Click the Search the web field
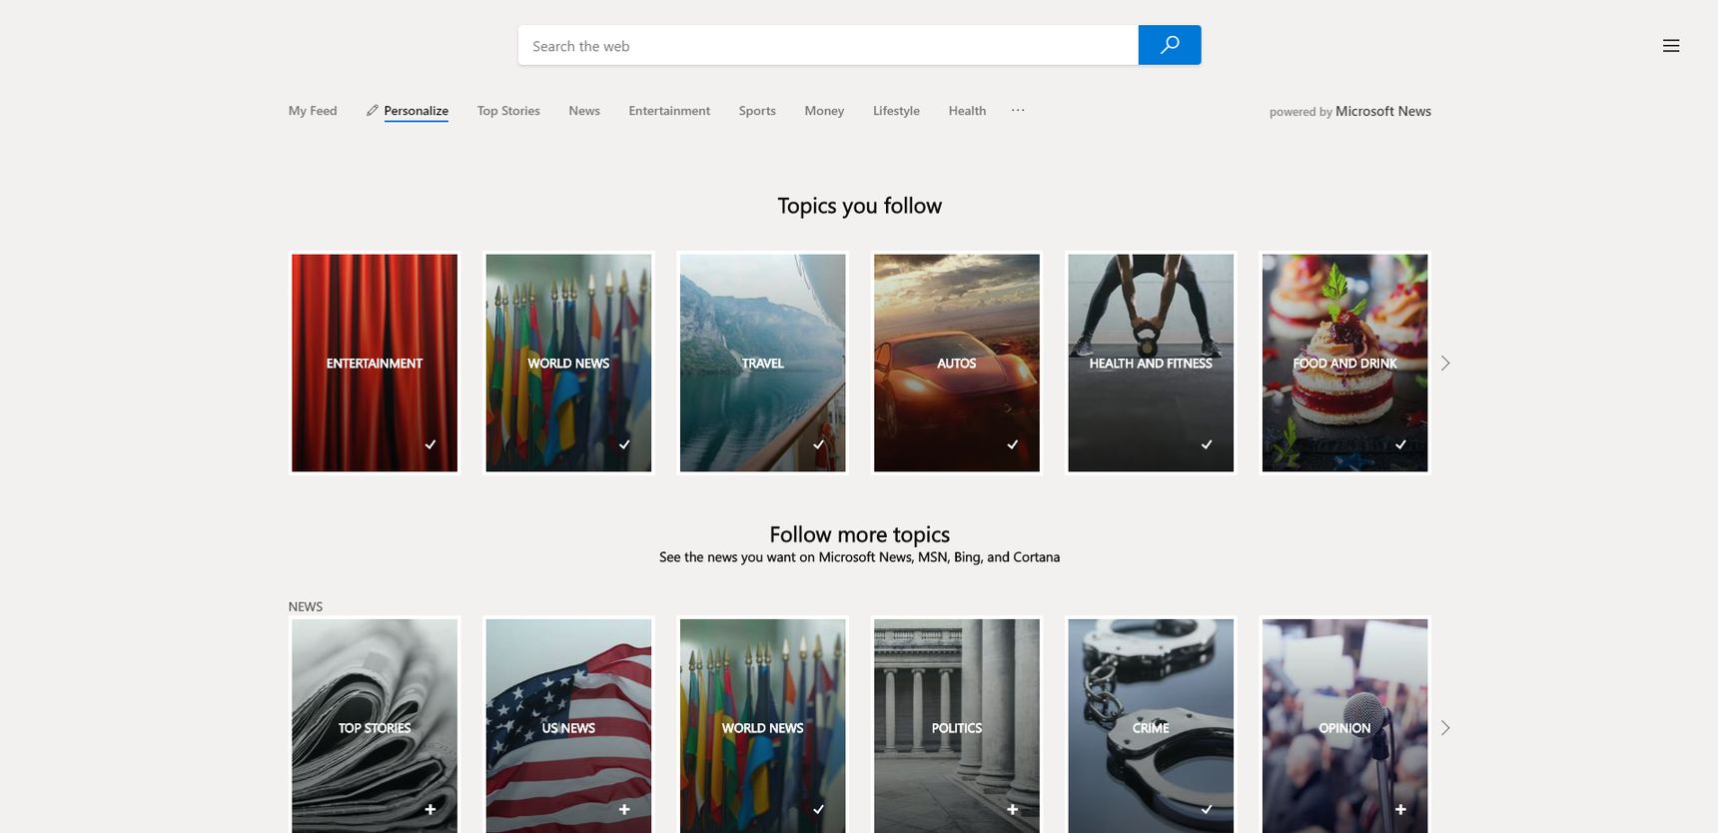The height and width of the screenshot is (833, 1718). coord(828,46)
